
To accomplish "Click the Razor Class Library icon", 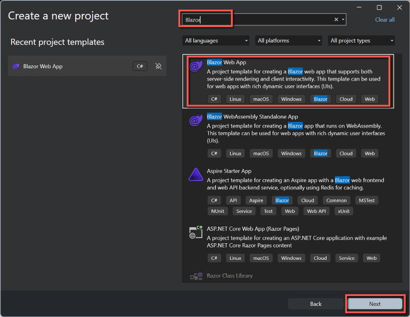I will coord(195,276).
